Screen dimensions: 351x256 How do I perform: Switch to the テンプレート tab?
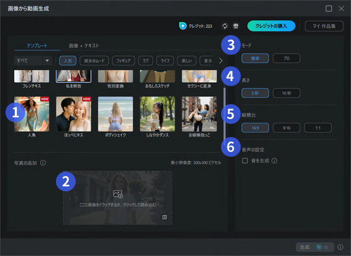click(x=37, y=45)
